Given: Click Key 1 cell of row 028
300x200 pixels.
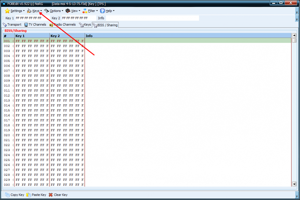Looking at the screenshot, I should tap(32, 175).
